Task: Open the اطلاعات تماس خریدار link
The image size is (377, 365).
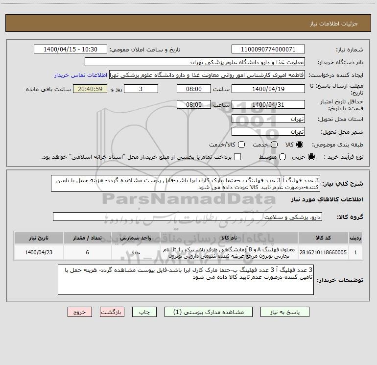Action: pyautogui.click(x=81, y=75)
